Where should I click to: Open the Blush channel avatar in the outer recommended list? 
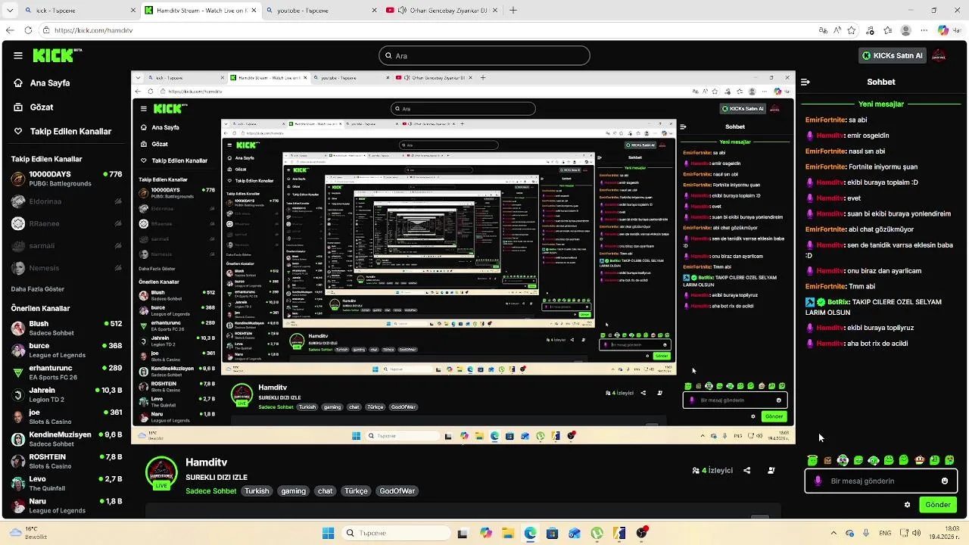[18, 328]
